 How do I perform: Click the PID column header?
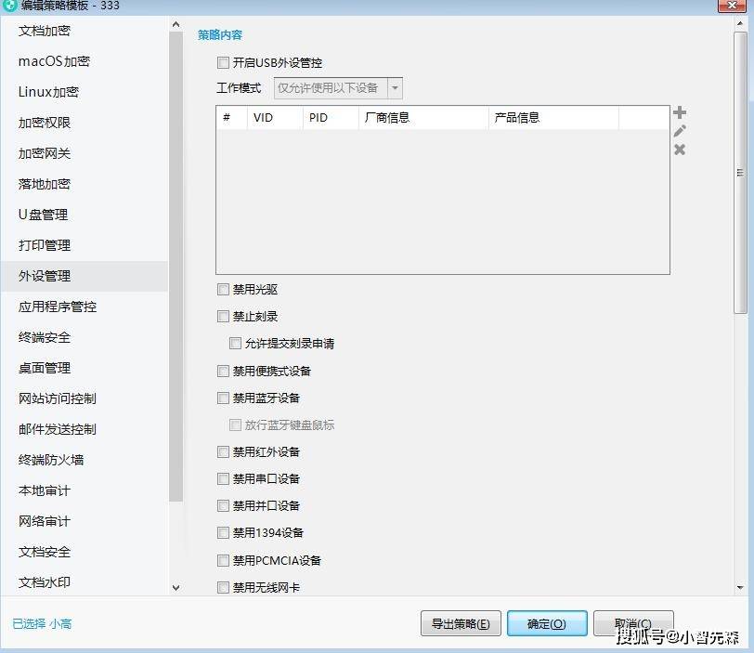(331, 118)
